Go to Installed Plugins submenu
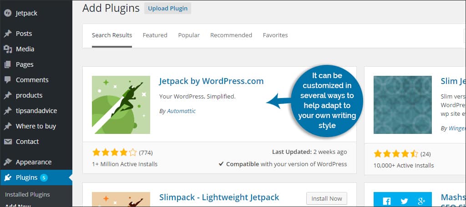This screenshot has height=207, width=466. (x=27, y=195)
